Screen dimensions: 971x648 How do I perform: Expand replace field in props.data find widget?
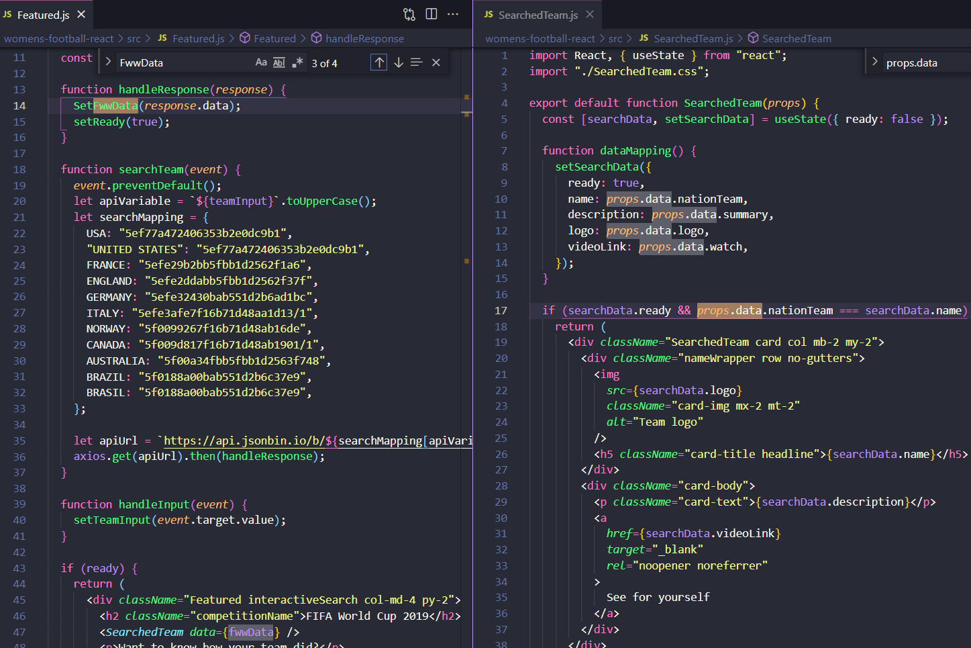point(874,62)
